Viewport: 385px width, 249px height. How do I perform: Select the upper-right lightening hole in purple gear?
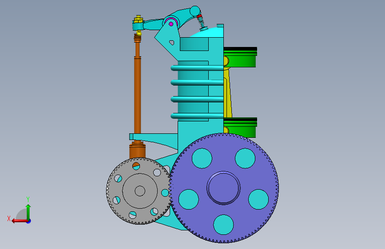point(245,158)
